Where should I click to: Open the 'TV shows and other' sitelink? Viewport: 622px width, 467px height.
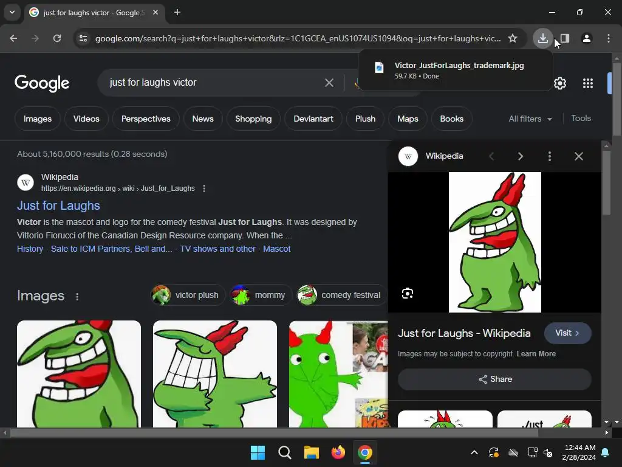tap(218, 249)
